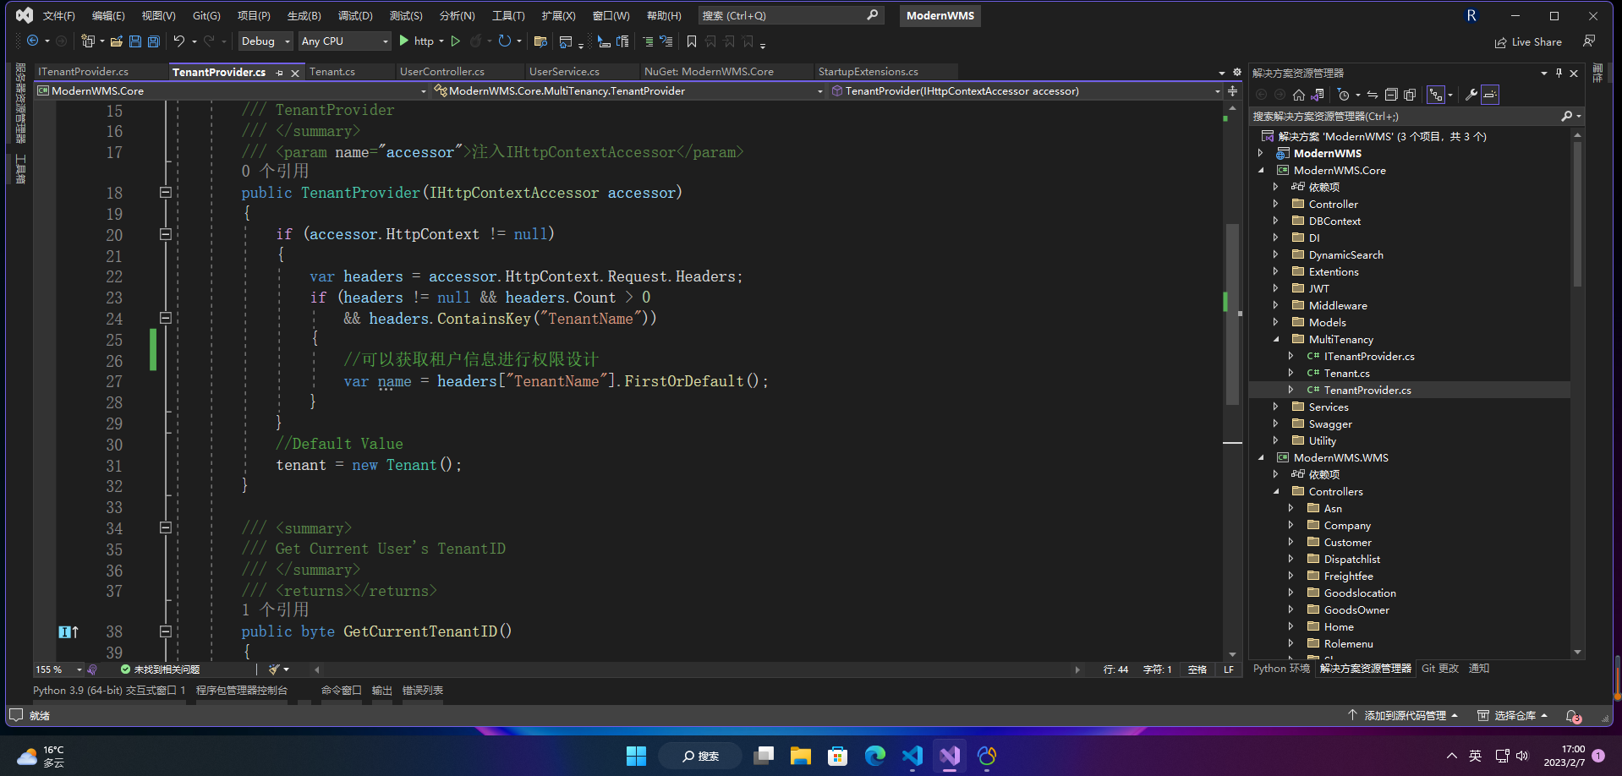Click the Home icon in Solution Explorer

1299,95
